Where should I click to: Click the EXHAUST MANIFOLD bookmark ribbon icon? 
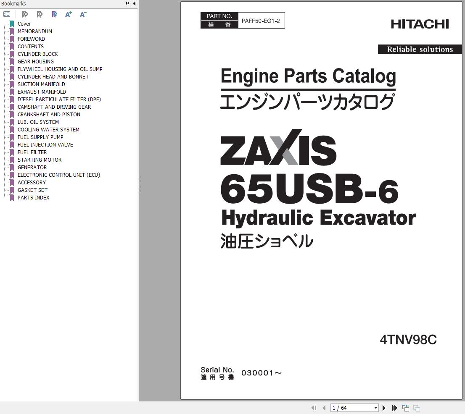point(12,92)
